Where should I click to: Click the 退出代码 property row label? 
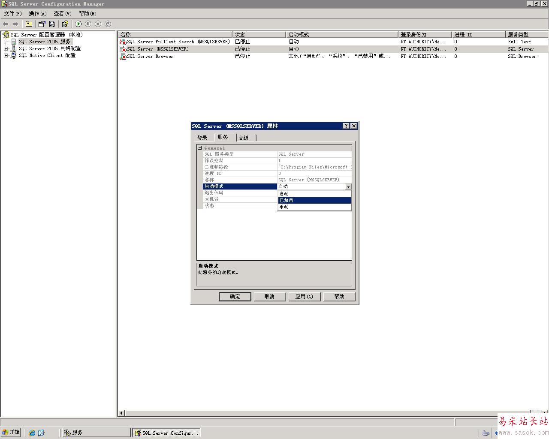tap(240, 193)
